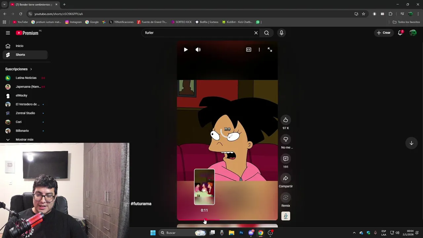Close the Bender tiene sentimientos tab
This screenshot has width=423, height=238.
[x=56, y=5]
